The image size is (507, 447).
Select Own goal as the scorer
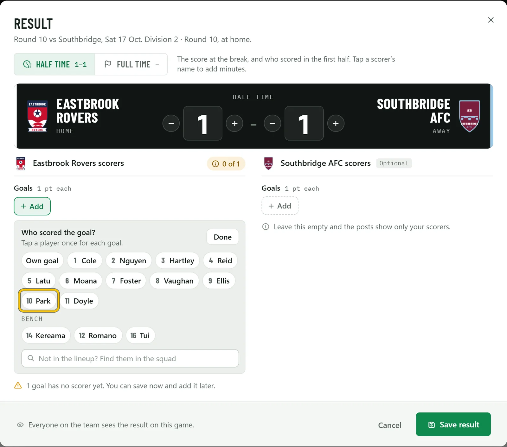click(x=42, y=261)
